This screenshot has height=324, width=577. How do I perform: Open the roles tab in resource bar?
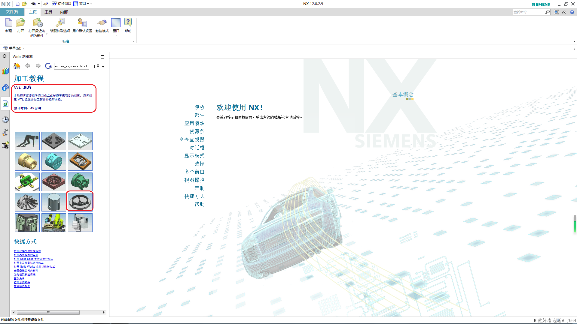coord(5,145)
